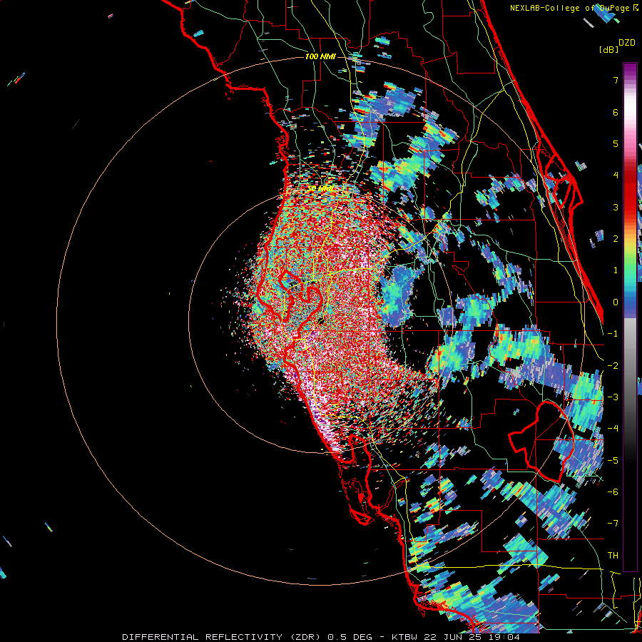Click the -4 value on the color scale
642x642 pixels.
click(613, 429)
